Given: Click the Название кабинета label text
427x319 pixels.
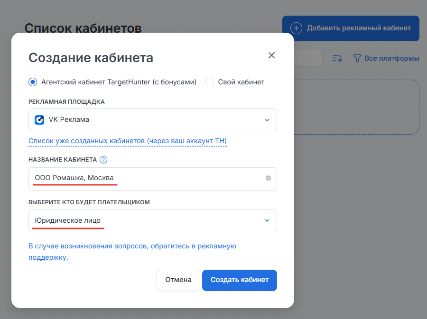Looking at the screenshot, I should click(63, 160).
